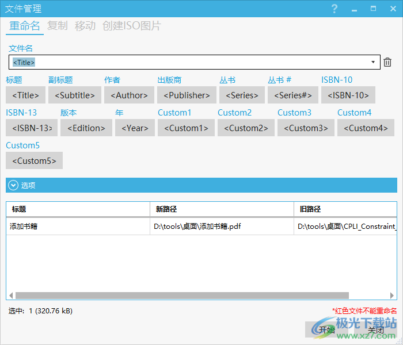Open the 创建ISO图片 tab
Screen dimensions: 403x345
point(132,26)
